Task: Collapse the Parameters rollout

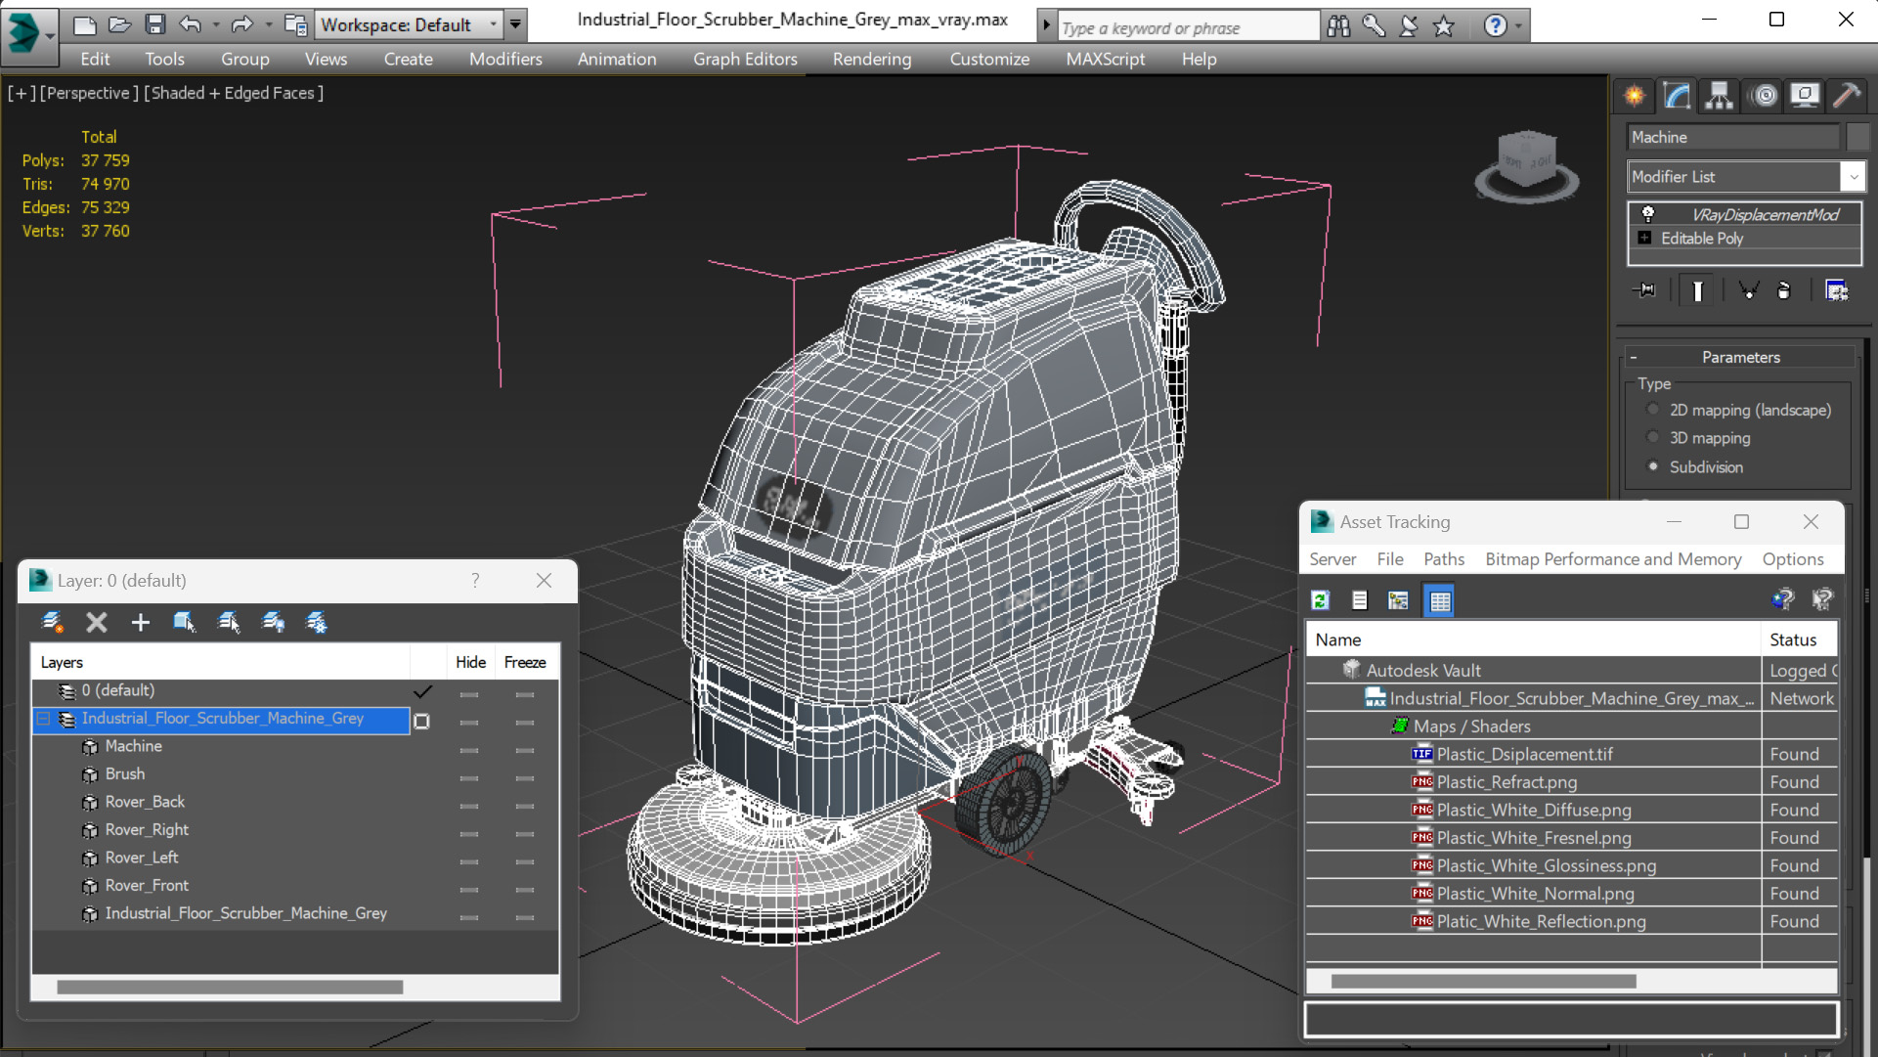Action: (1633, 358)
